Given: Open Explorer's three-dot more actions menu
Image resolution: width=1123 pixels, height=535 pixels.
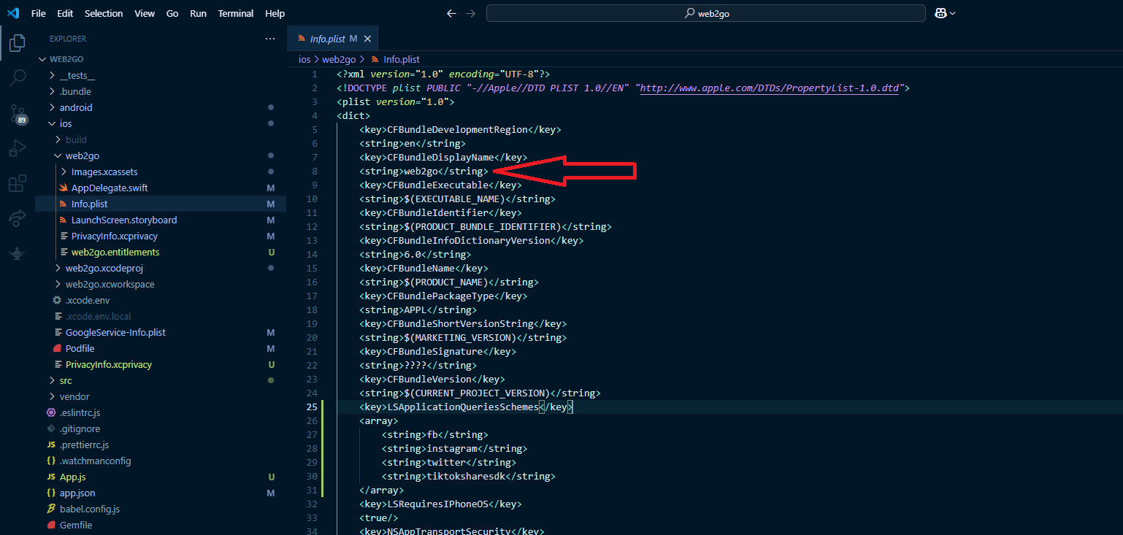Looking at the screenshot, I should point(270,39).
